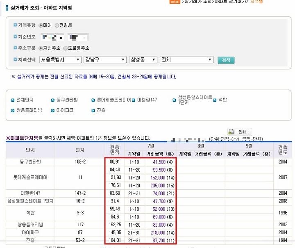Open 롯데캐슬프레미어 complex name in table

[30, 177]
